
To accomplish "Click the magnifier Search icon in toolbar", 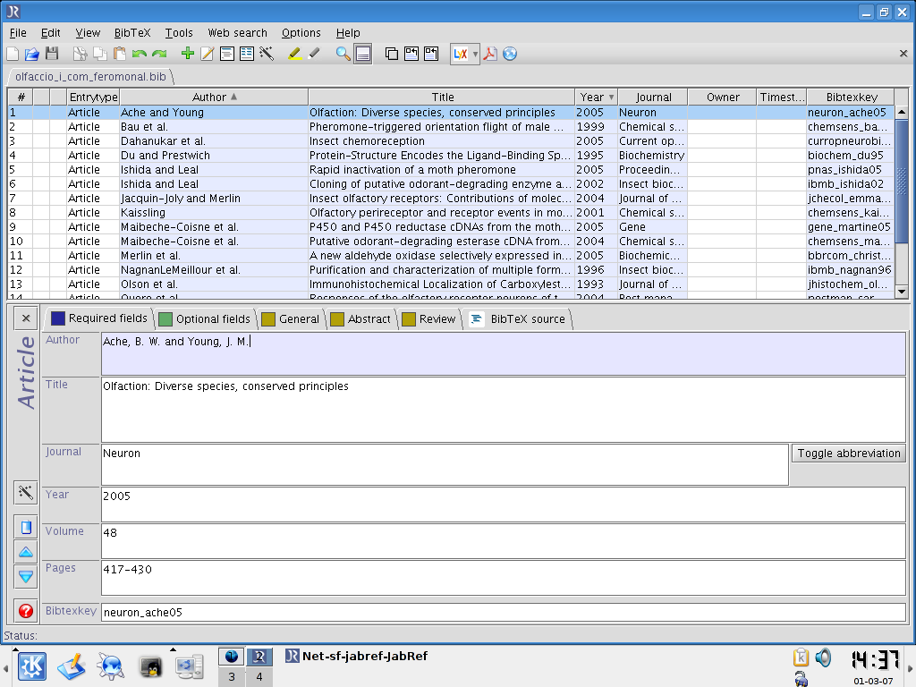I will click(x=343, y=54).
